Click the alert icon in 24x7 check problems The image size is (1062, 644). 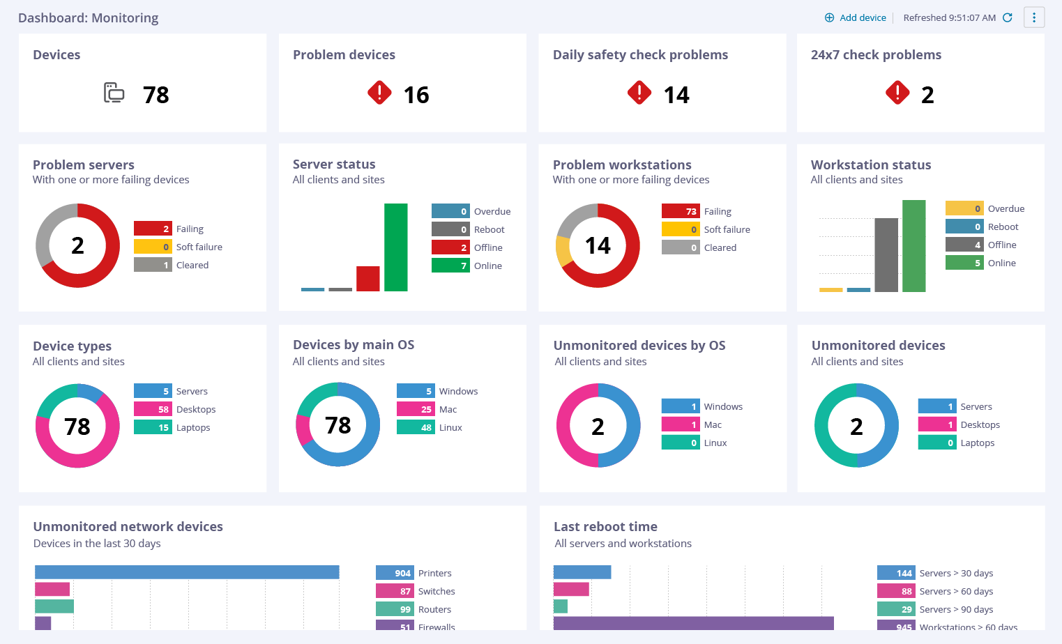[x=897, y=92]
